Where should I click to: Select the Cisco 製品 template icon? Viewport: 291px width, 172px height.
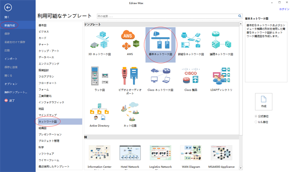point(191,75)
